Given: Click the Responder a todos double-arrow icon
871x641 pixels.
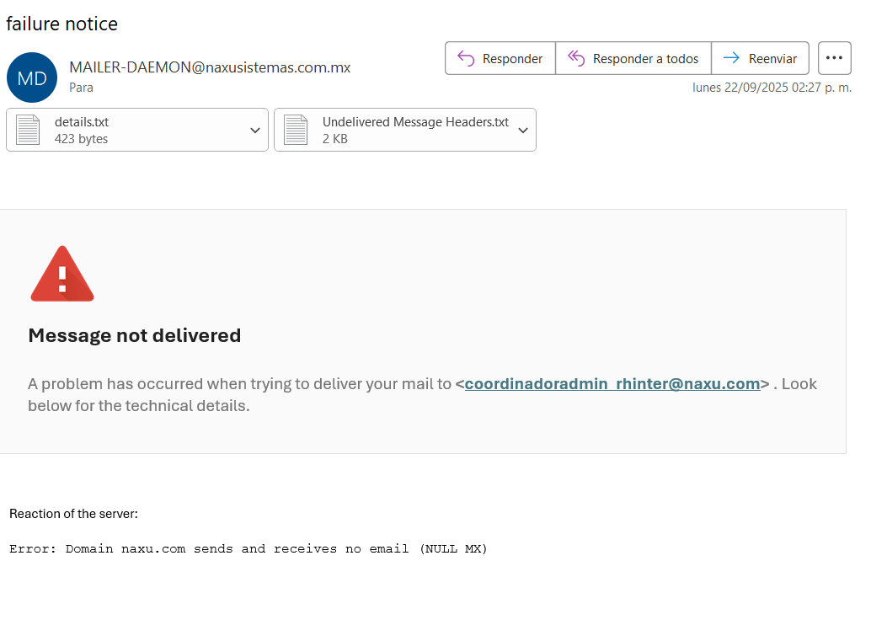Looking at the screenshot, I should coord(576,58).
